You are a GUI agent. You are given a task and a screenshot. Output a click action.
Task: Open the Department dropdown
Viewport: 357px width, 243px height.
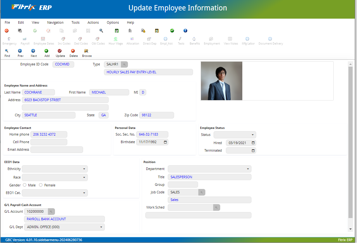click(x=247, y=169)
